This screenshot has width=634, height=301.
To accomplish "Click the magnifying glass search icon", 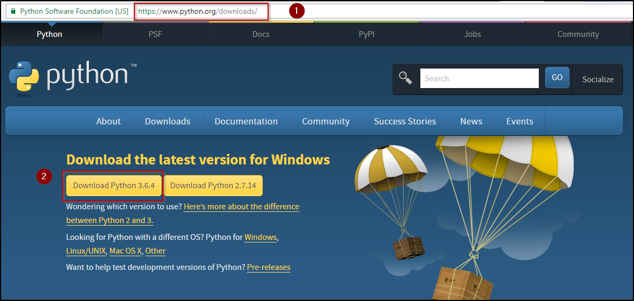I will 406,78.
